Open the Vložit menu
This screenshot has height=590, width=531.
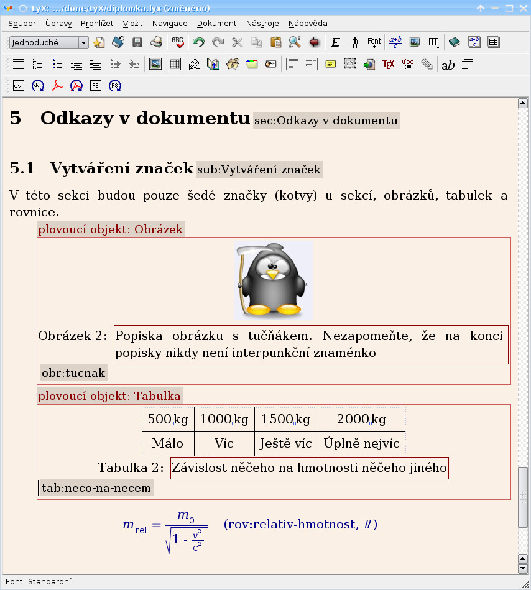pyautogui.click(x=132, y=24)
